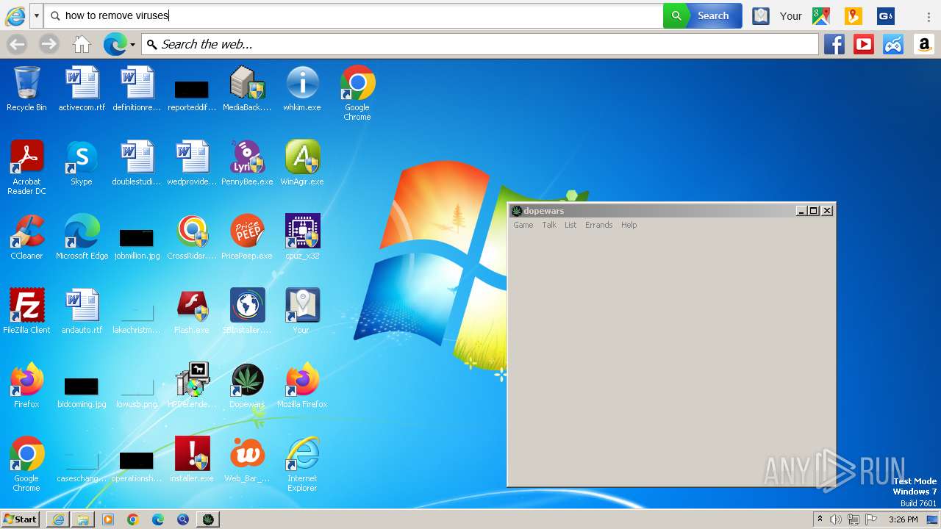Open the Recycle Bin desktop icon
The image size is (941, 529).
pyautogui.click(x=26, y=89)
